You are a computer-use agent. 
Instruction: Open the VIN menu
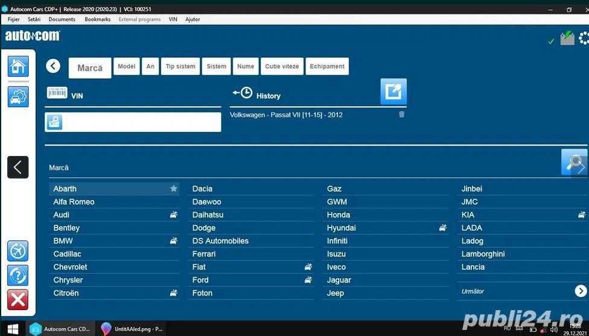tap(173, 19)
